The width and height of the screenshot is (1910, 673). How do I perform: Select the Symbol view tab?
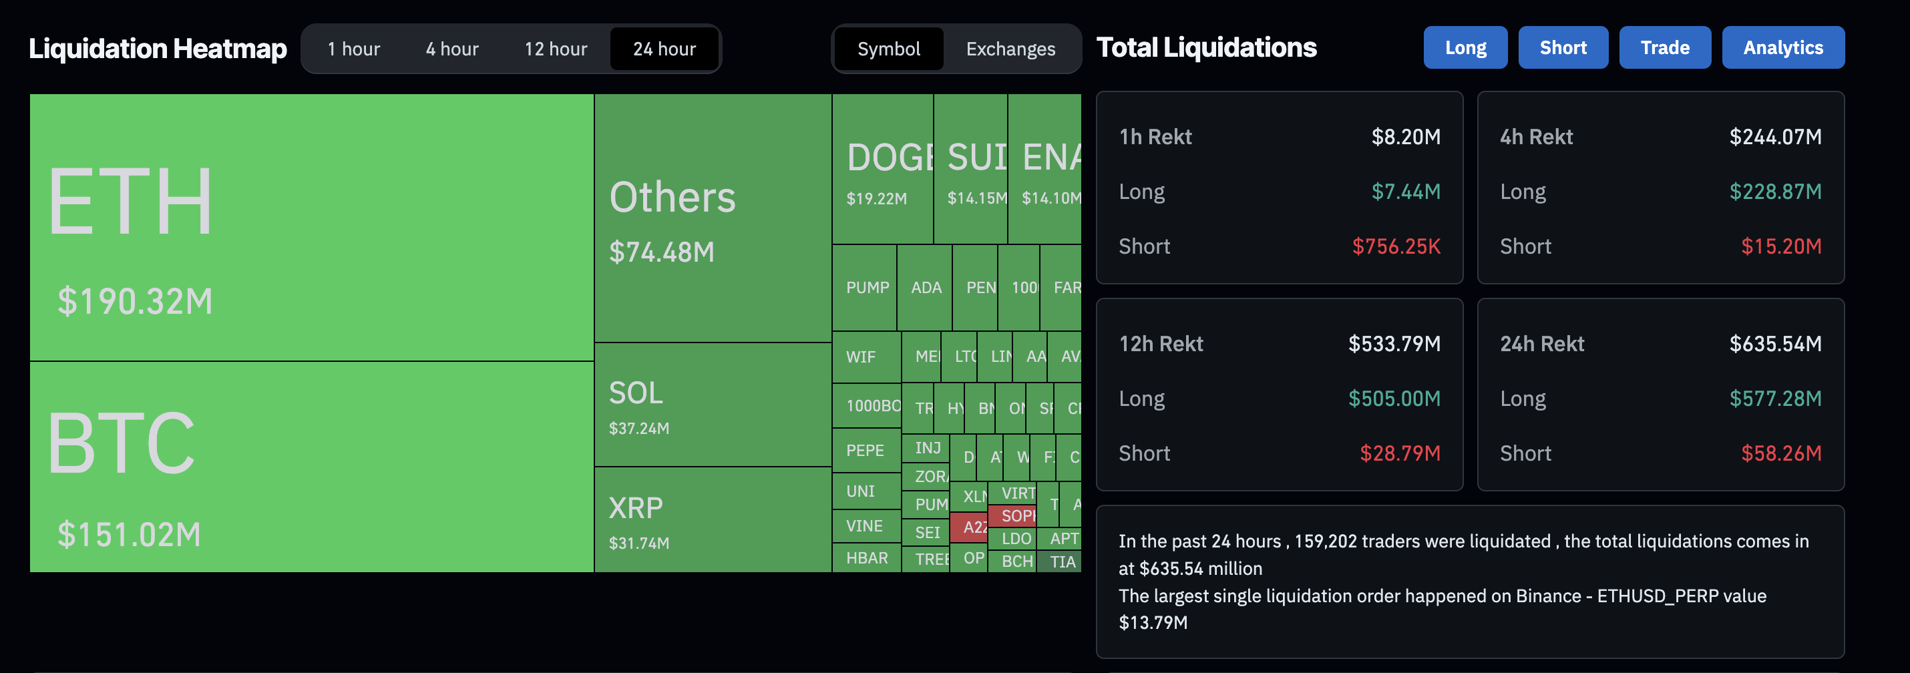[888, 49]
